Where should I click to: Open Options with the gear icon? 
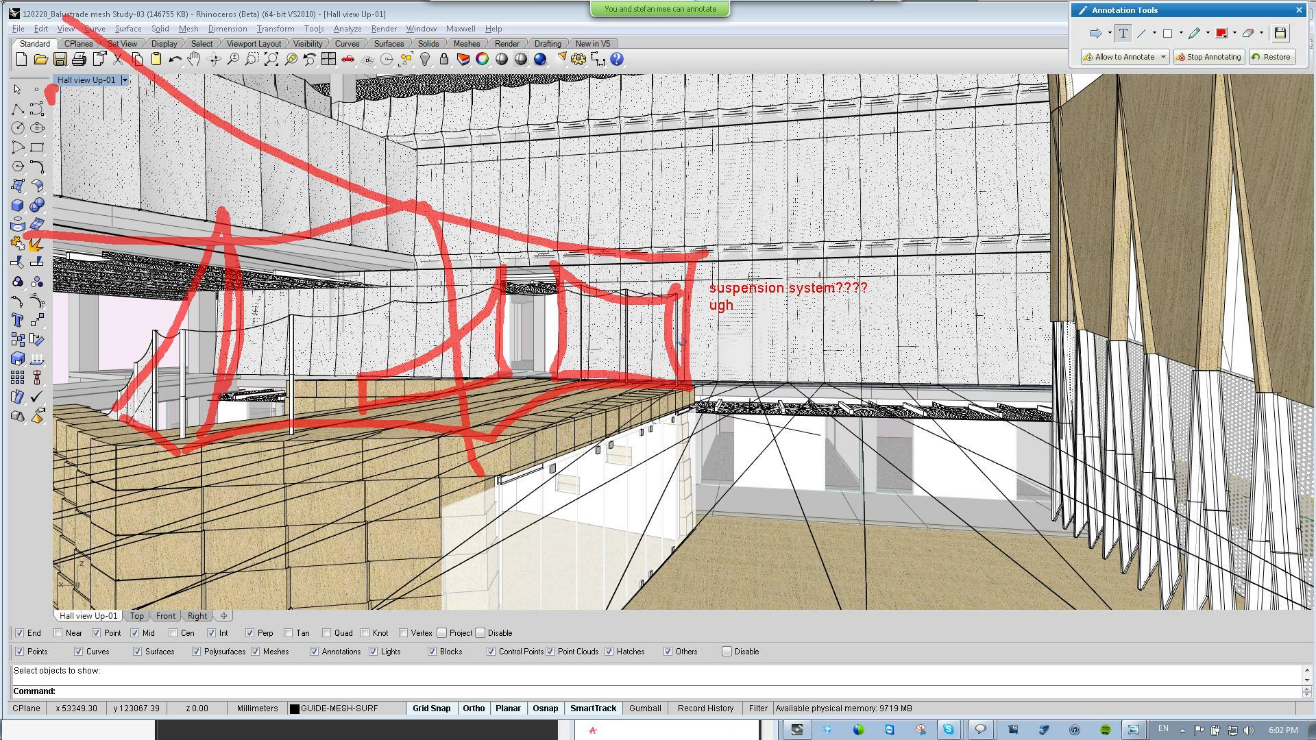578,60
